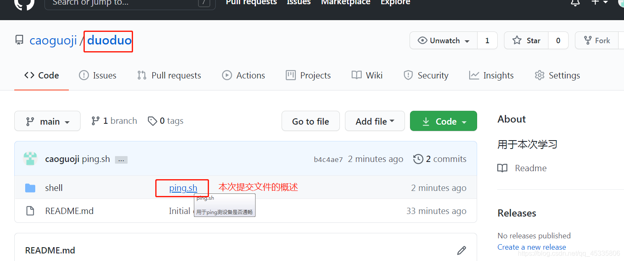Screen dimensions: 624x261
Task: Click the 33 minutes ago timestamp
Action: pos(436,211)
